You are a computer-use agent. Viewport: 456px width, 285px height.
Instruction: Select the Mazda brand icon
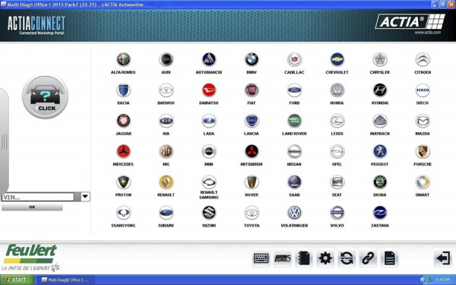click(x=423, y=121)
